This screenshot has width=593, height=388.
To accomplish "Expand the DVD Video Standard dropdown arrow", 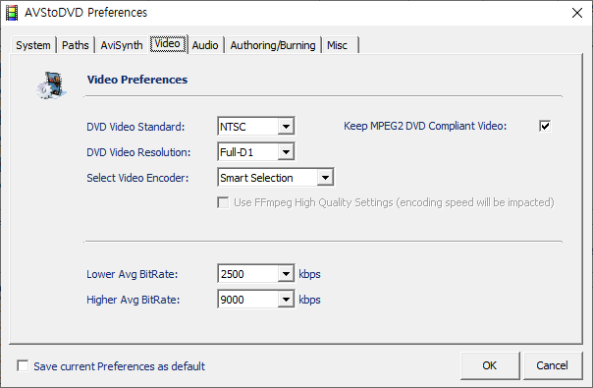I will 287,126.
